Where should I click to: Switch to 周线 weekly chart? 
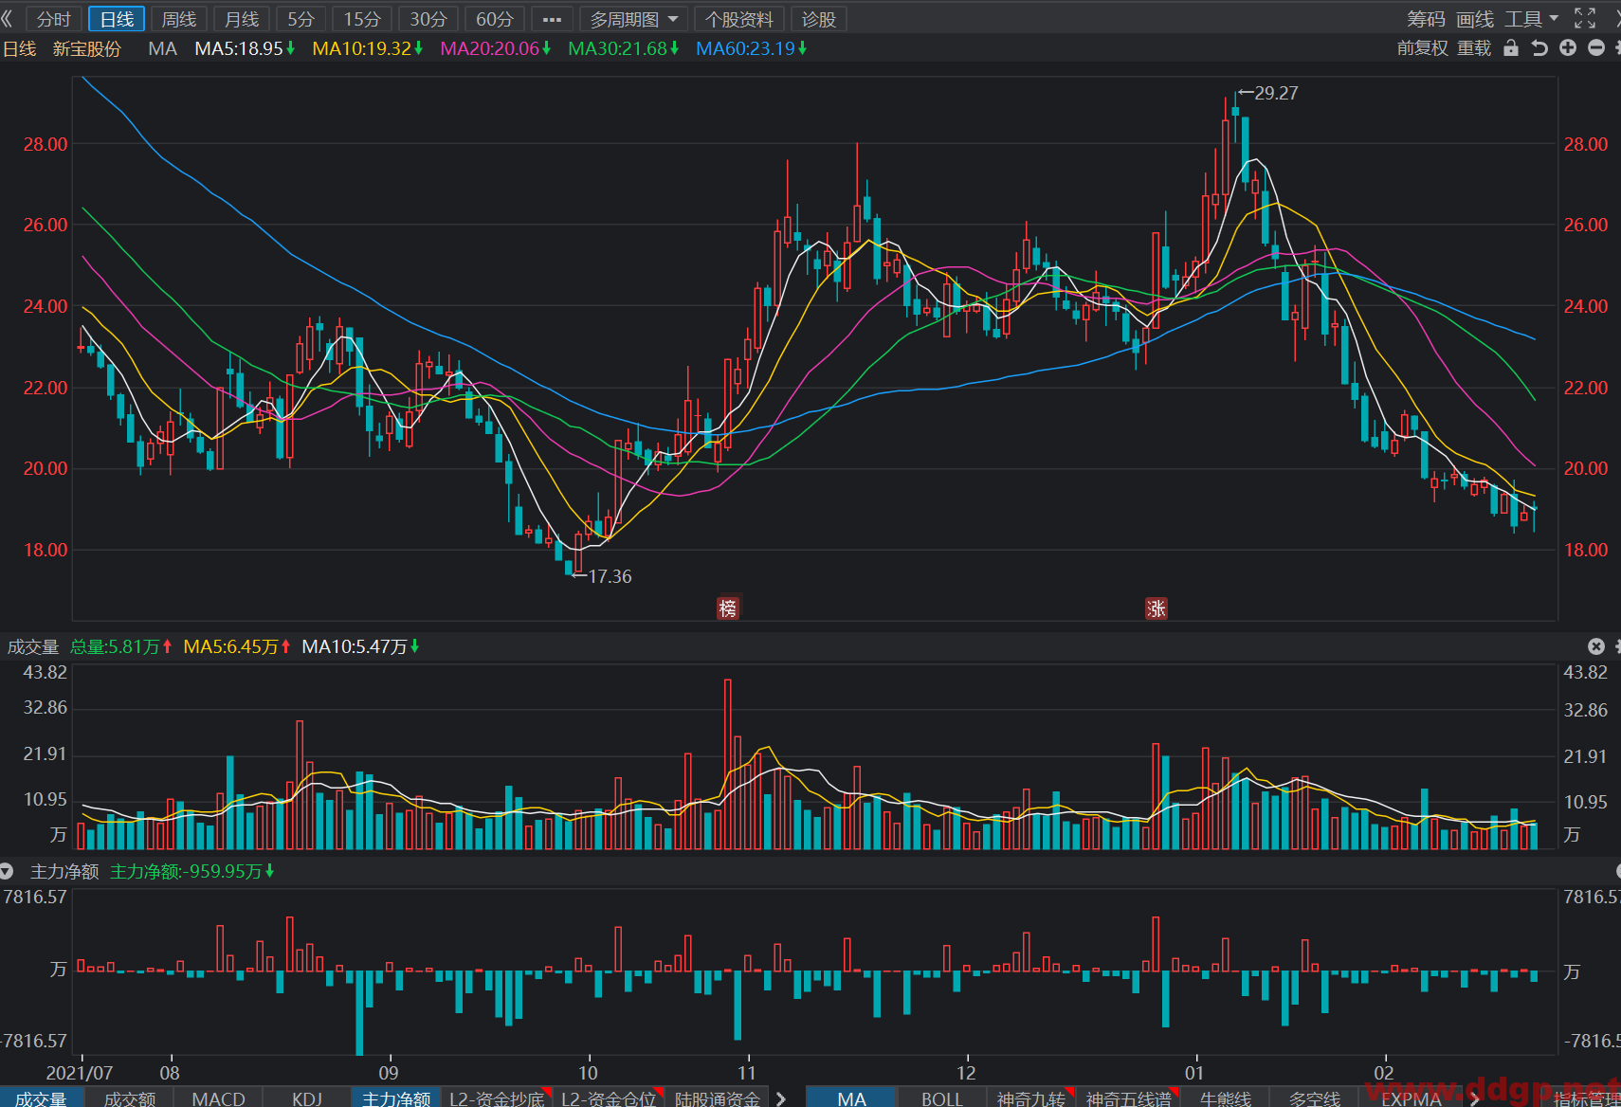pyautogui.click(x=179, y=19)
